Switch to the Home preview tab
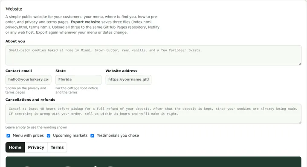 click(x=15, y=147)
